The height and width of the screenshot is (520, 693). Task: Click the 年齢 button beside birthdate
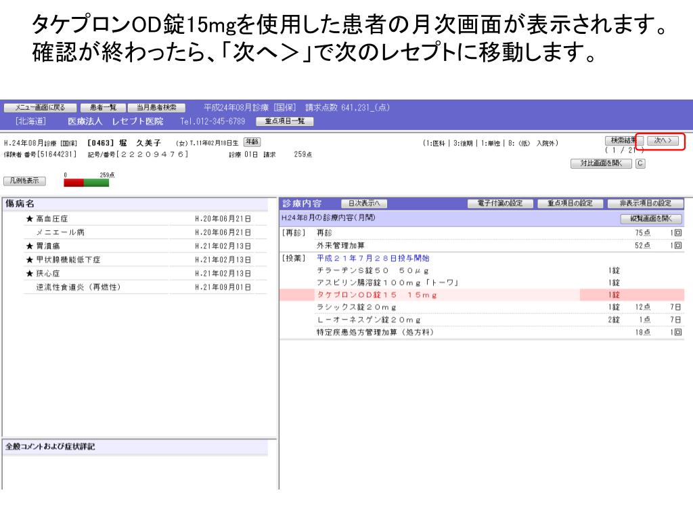[x=252, y=142]
